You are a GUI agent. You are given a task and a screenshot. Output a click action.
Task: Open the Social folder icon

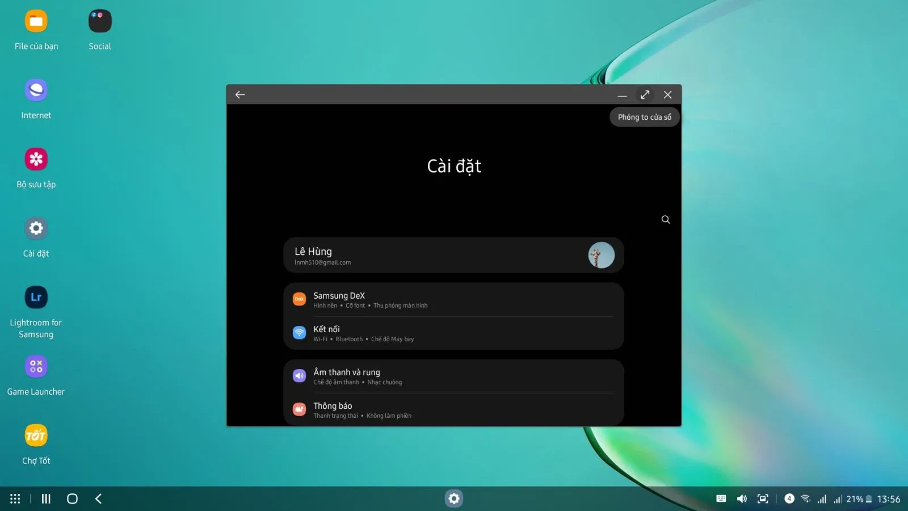(100, 22)
